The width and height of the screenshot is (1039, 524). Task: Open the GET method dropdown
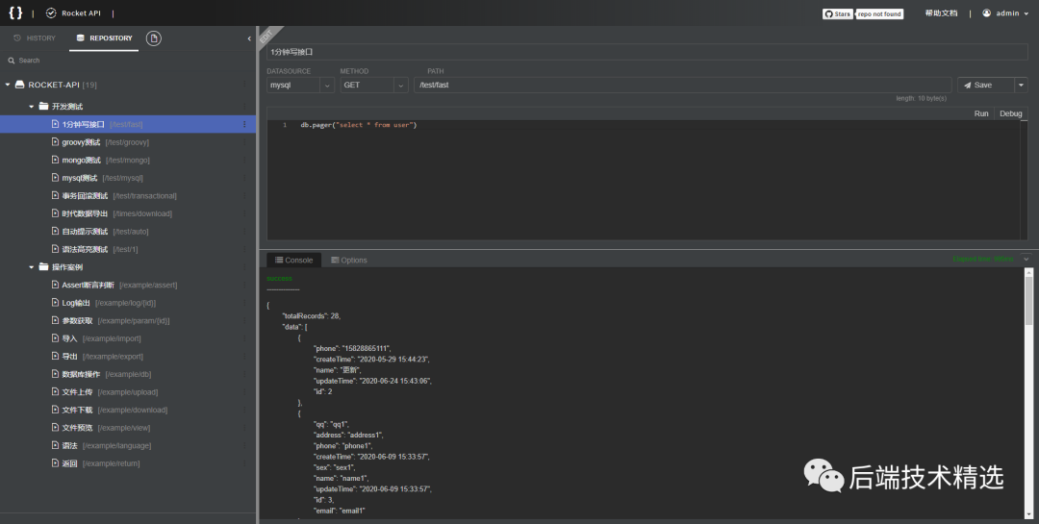click(374, 85)
